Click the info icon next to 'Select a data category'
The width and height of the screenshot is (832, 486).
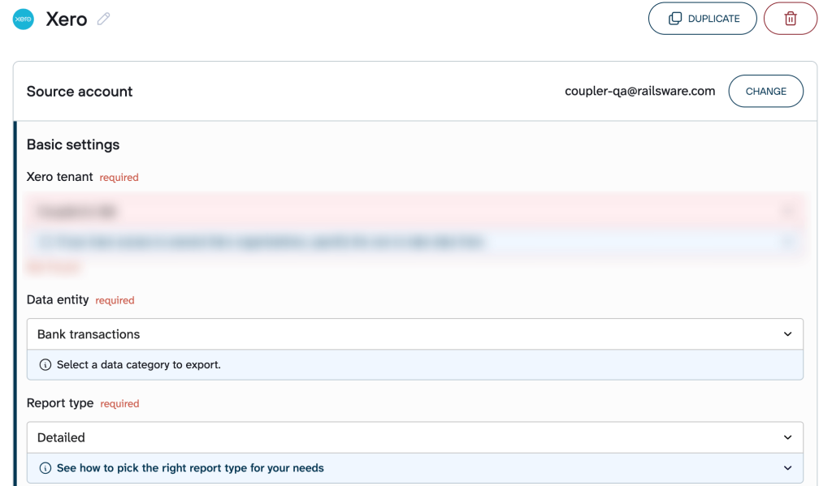tap(45, 364)
